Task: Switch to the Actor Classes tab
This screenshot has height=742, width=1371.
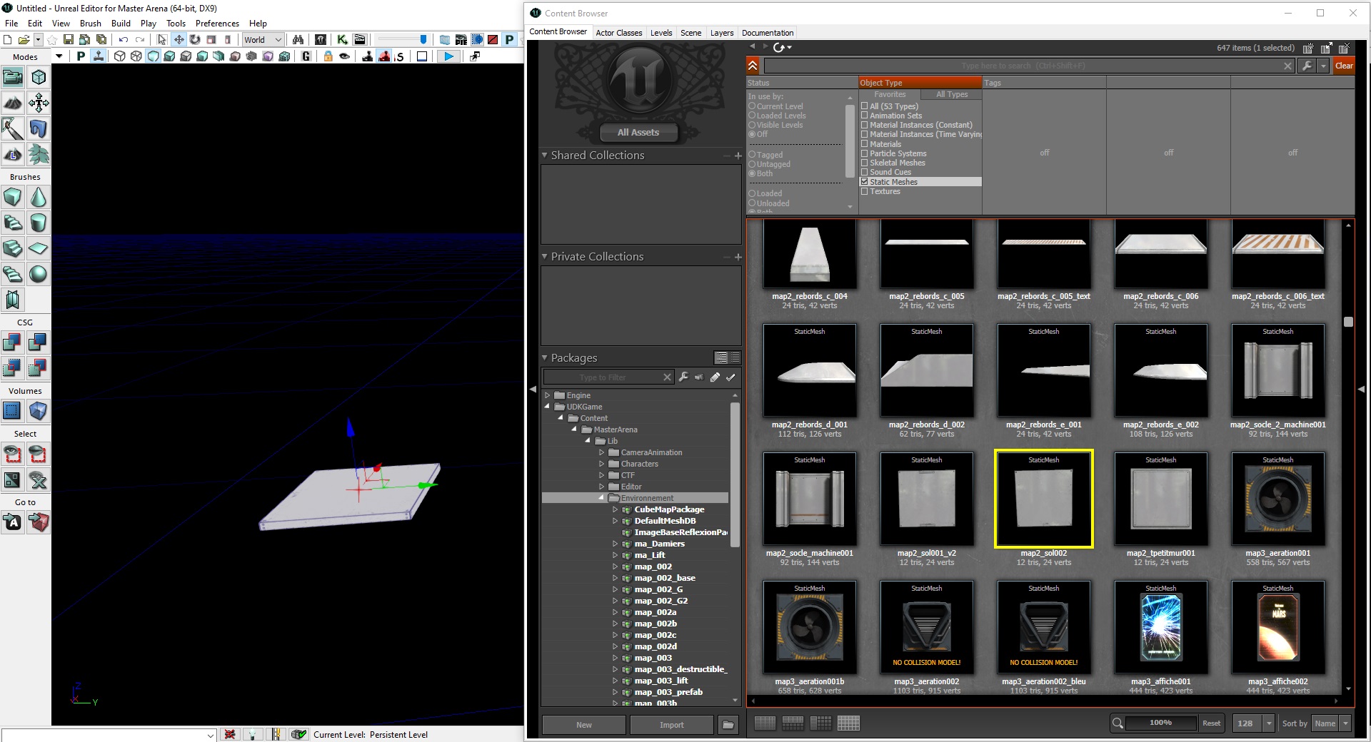Action: click(x=619, y=33)
